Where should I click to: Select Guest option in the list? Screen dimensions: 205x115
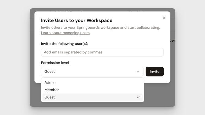coord(92,97)
